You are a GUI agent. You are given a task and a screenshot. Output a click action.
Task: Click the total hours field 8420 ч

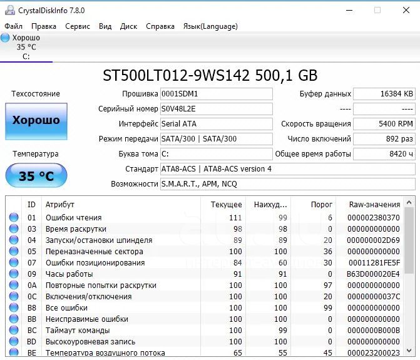pyautogui.click(x=384, y=154)
